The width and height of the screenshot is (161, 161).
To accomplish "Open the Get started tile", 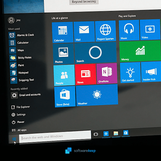I will pyautogui.click(x=130, y=73).
